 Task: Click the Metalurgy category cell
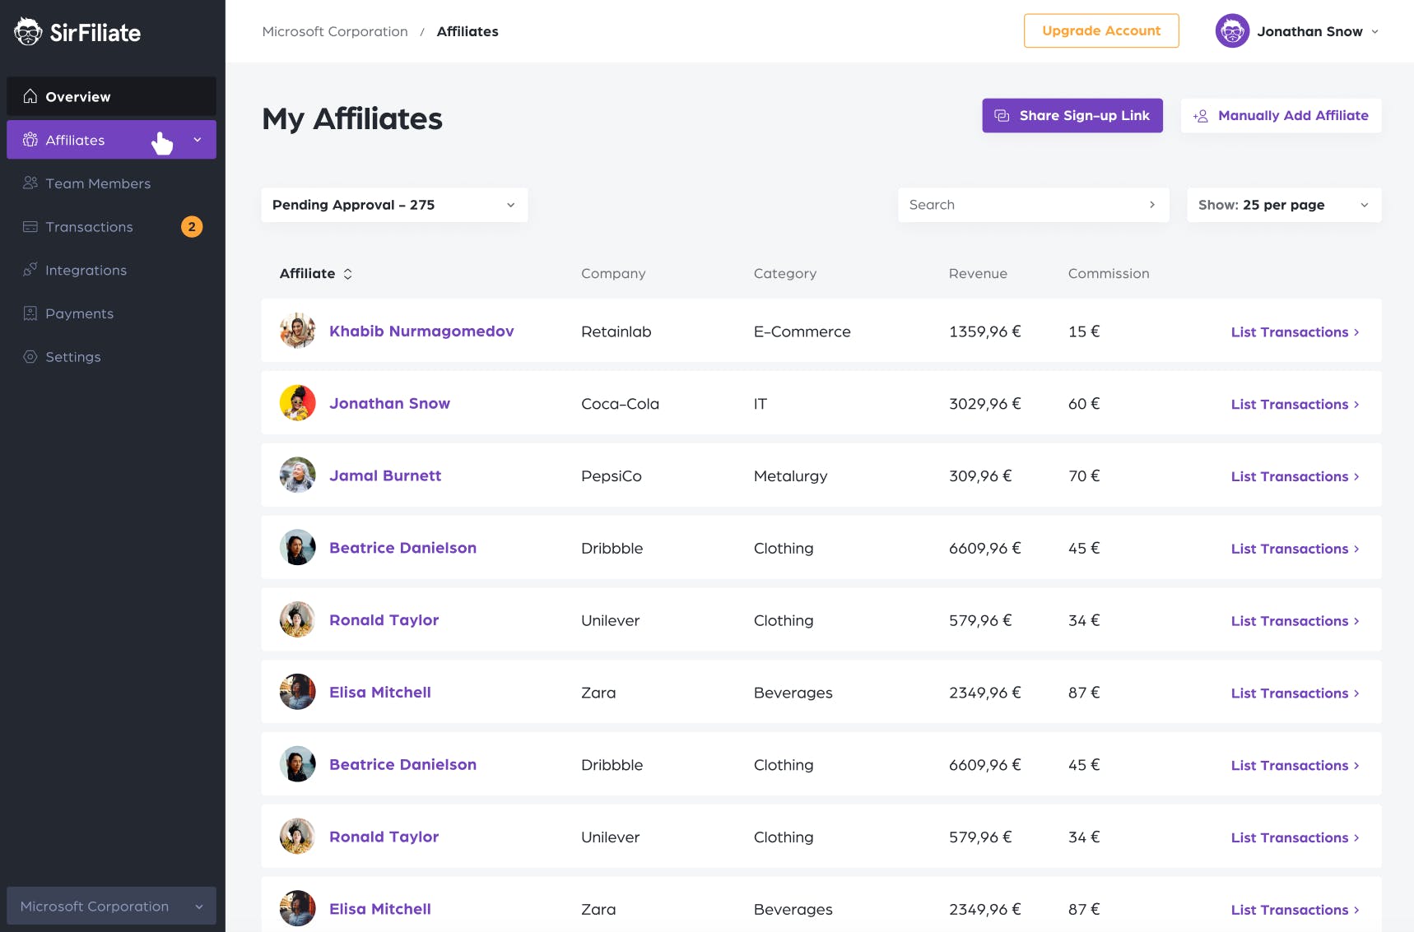pyautogui.click(x=791, y=476)
